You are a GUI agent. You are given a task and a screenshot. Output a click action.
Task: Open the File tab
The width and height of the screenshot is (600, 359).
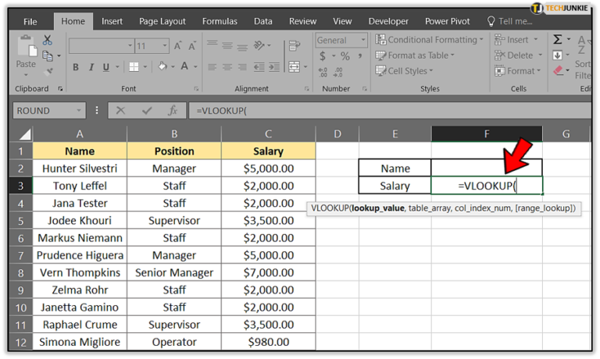pyautogui.click(x=30, y=21)
